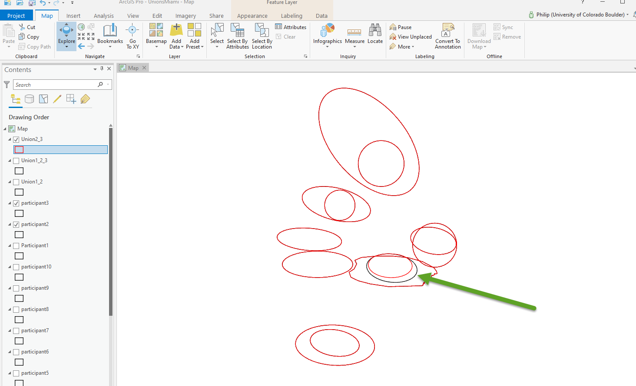
Task: Go to the previous map extent
Action: pos(81,46)
